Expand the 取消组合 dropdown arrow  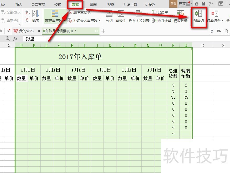(222, 21)
